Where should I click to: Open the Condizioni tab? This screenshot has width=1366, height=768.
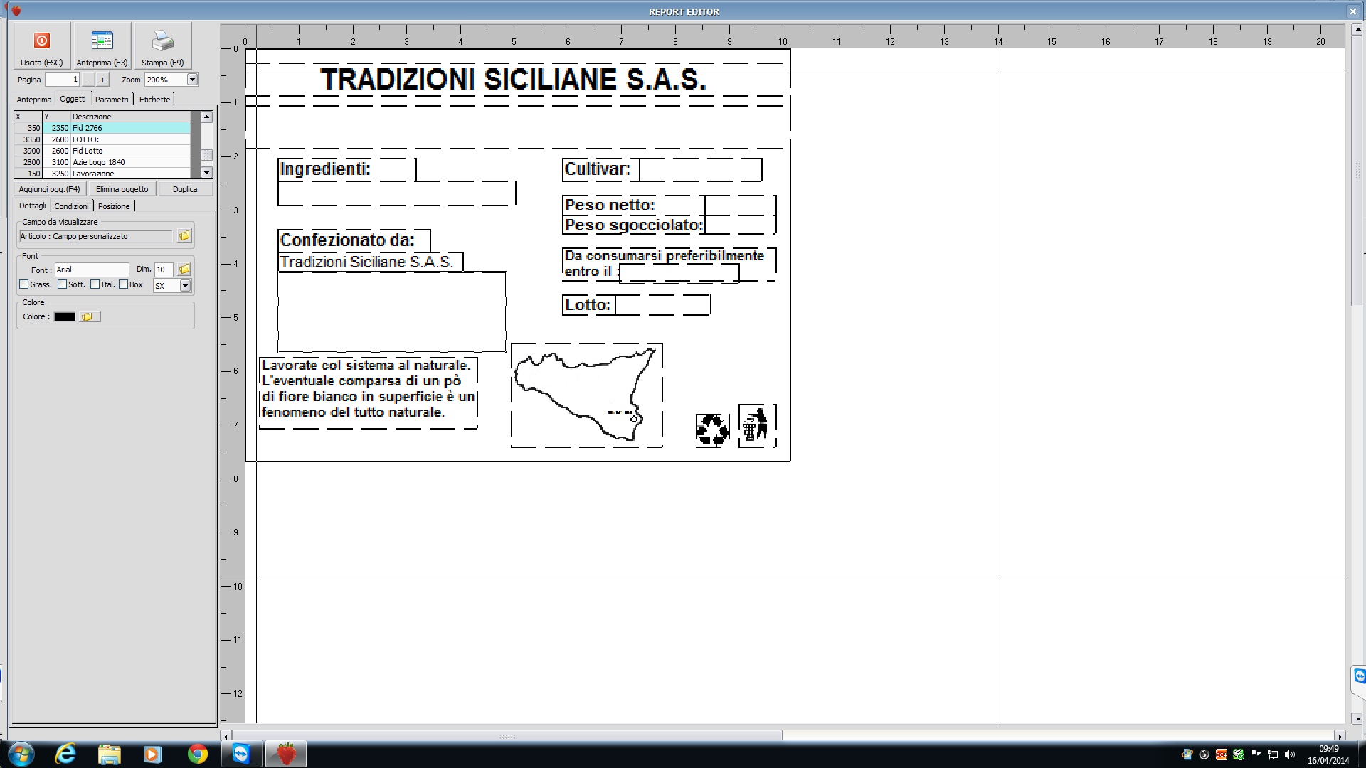pos(72,206)
